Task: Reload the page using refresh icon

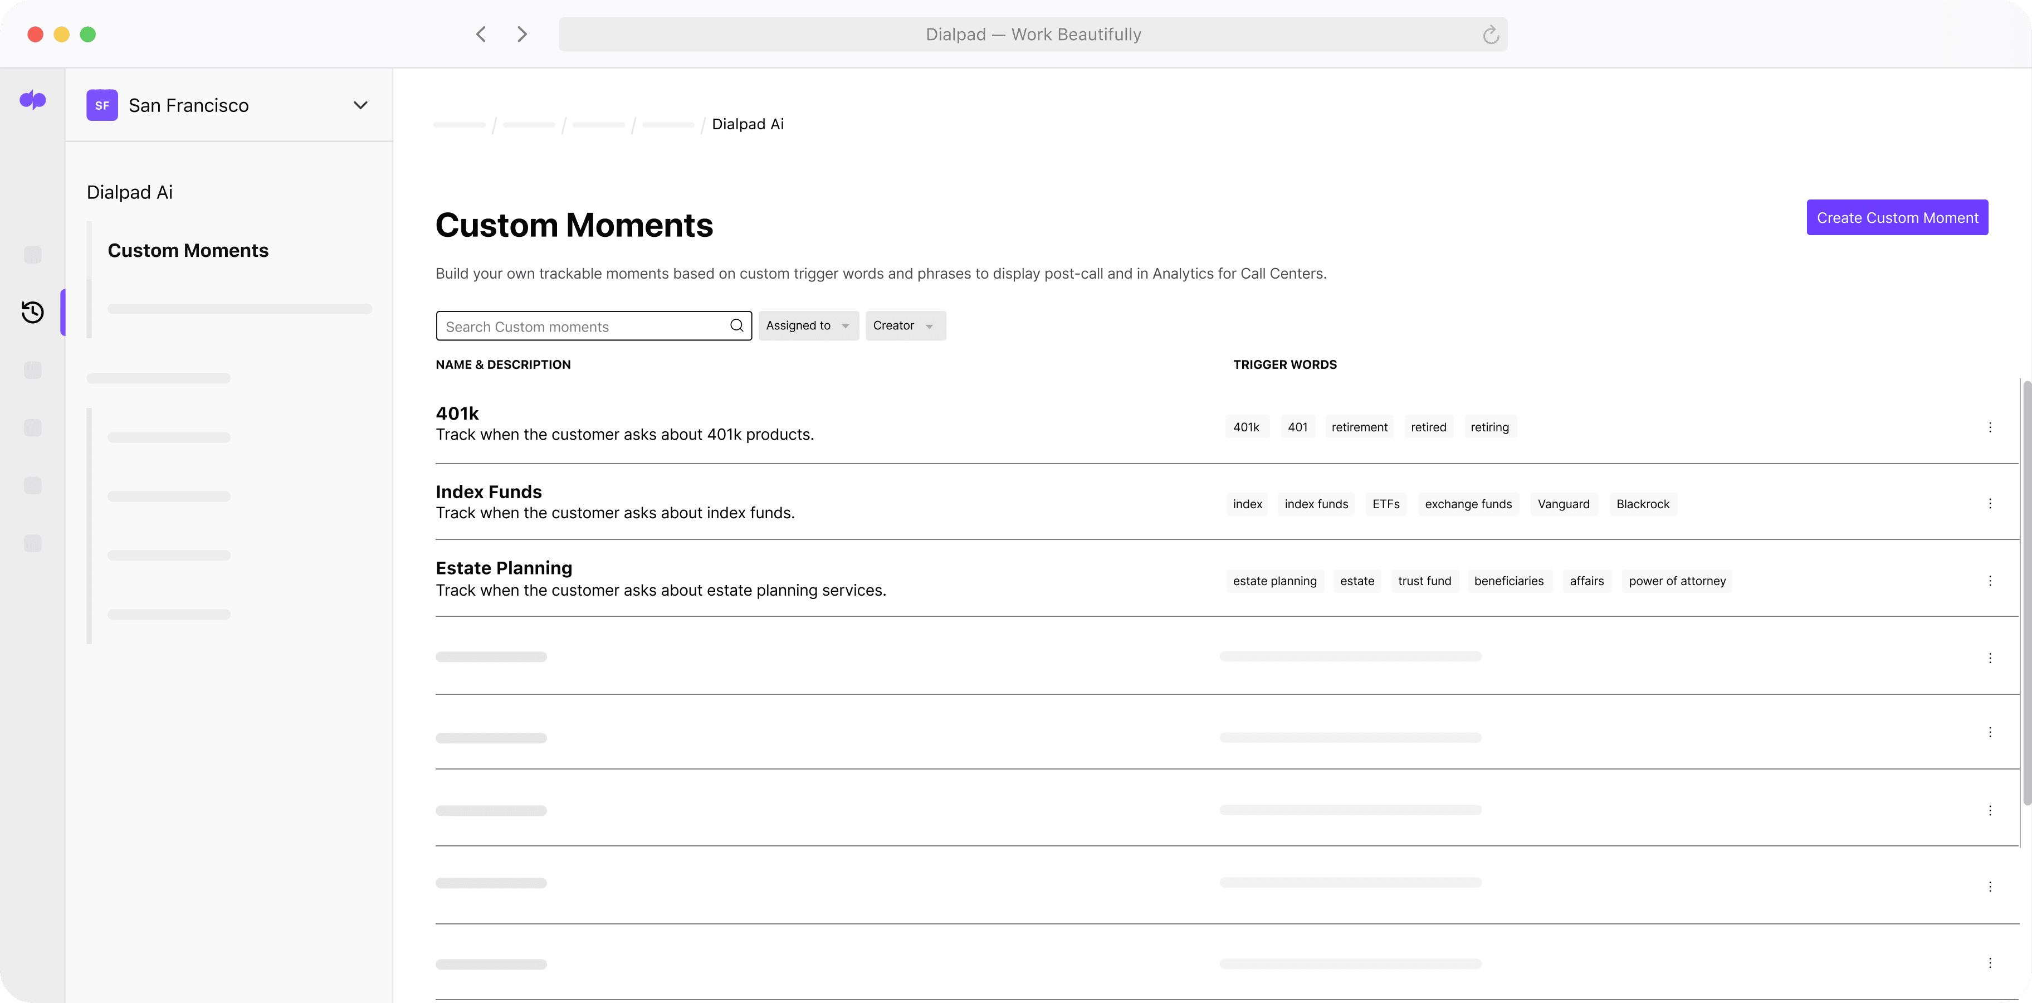Action: pyautogui.click(x=1490, y=35)
